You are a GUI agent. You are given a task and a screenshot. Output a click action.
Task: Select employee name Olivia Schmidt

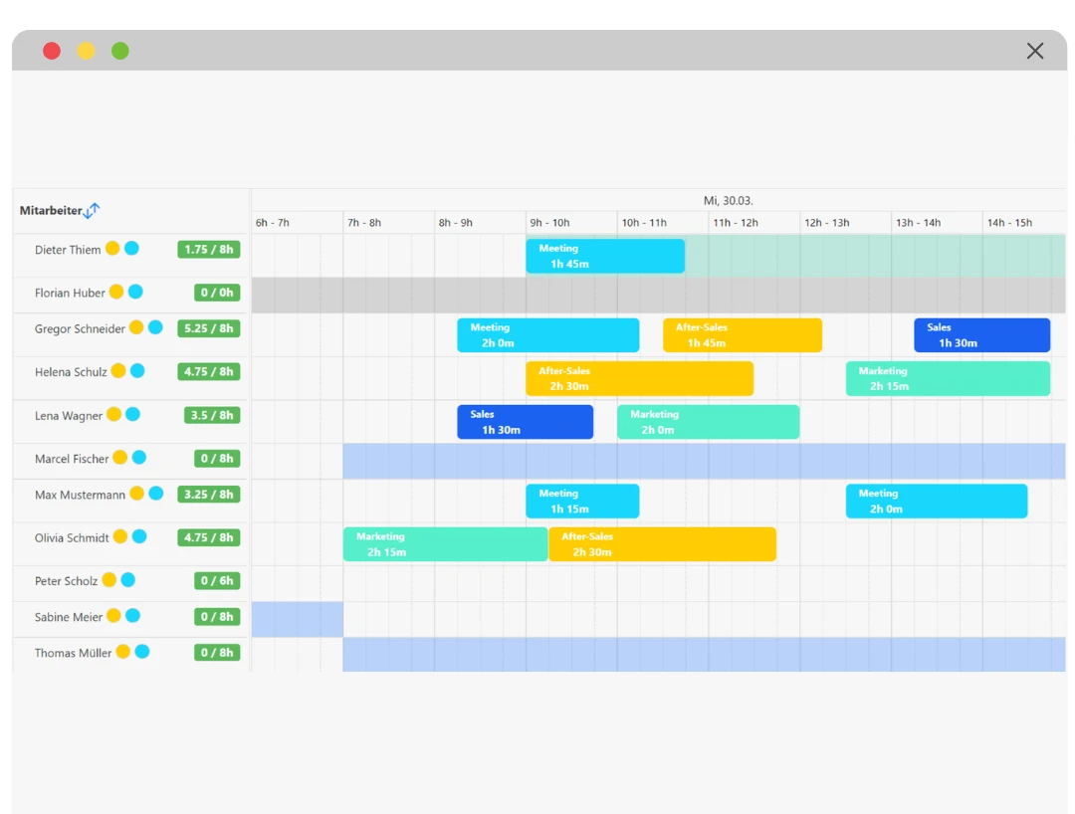pos(72,538)
